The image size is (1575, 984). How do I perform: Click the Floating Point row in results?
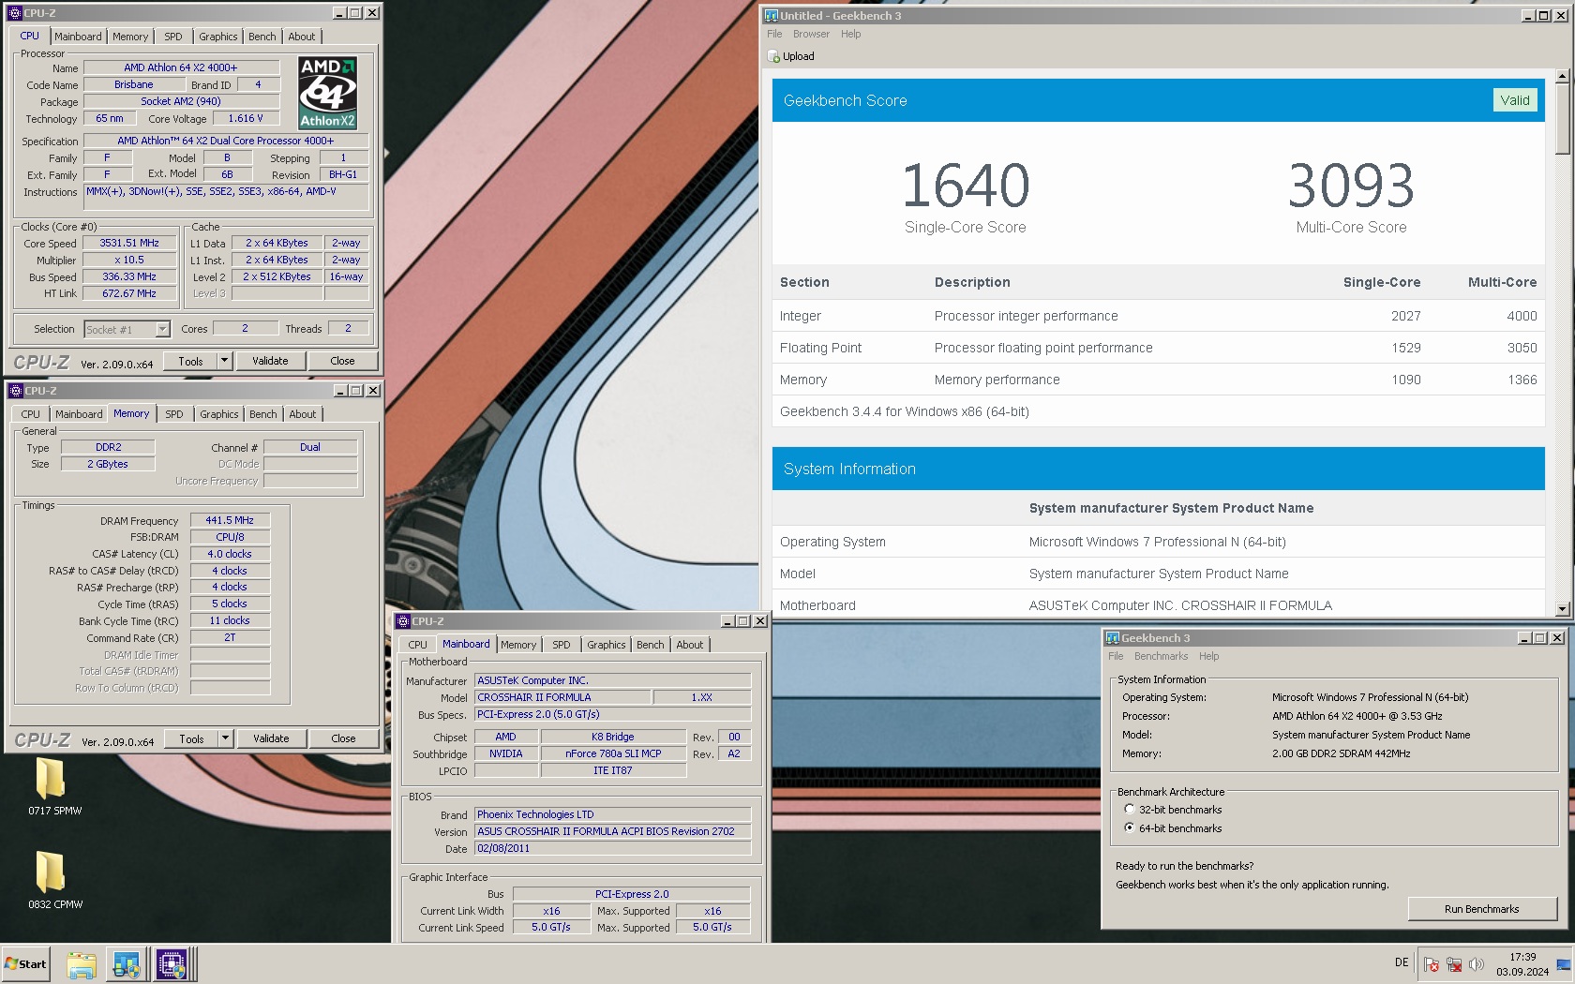pos(1158,348)
